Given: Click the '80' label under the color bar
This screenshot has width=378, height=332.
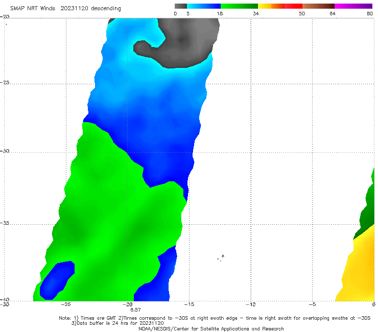Looking at the screenshot, I should (x=370, y=14).
